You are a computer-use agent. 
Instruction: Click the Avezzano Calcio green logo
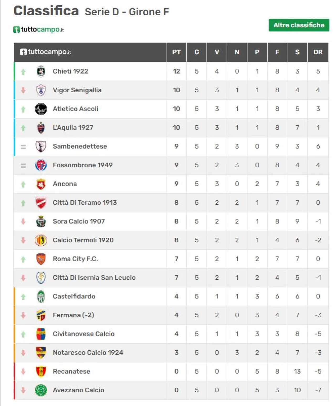pyautogui.click(x=41, y=390)
